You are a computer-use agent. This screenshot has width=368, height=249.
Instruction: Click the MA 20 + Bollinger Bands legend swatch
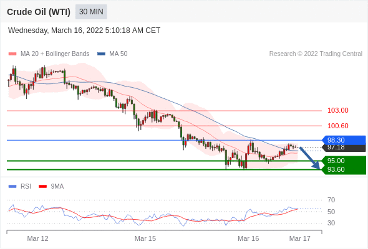tap(12, 54)
